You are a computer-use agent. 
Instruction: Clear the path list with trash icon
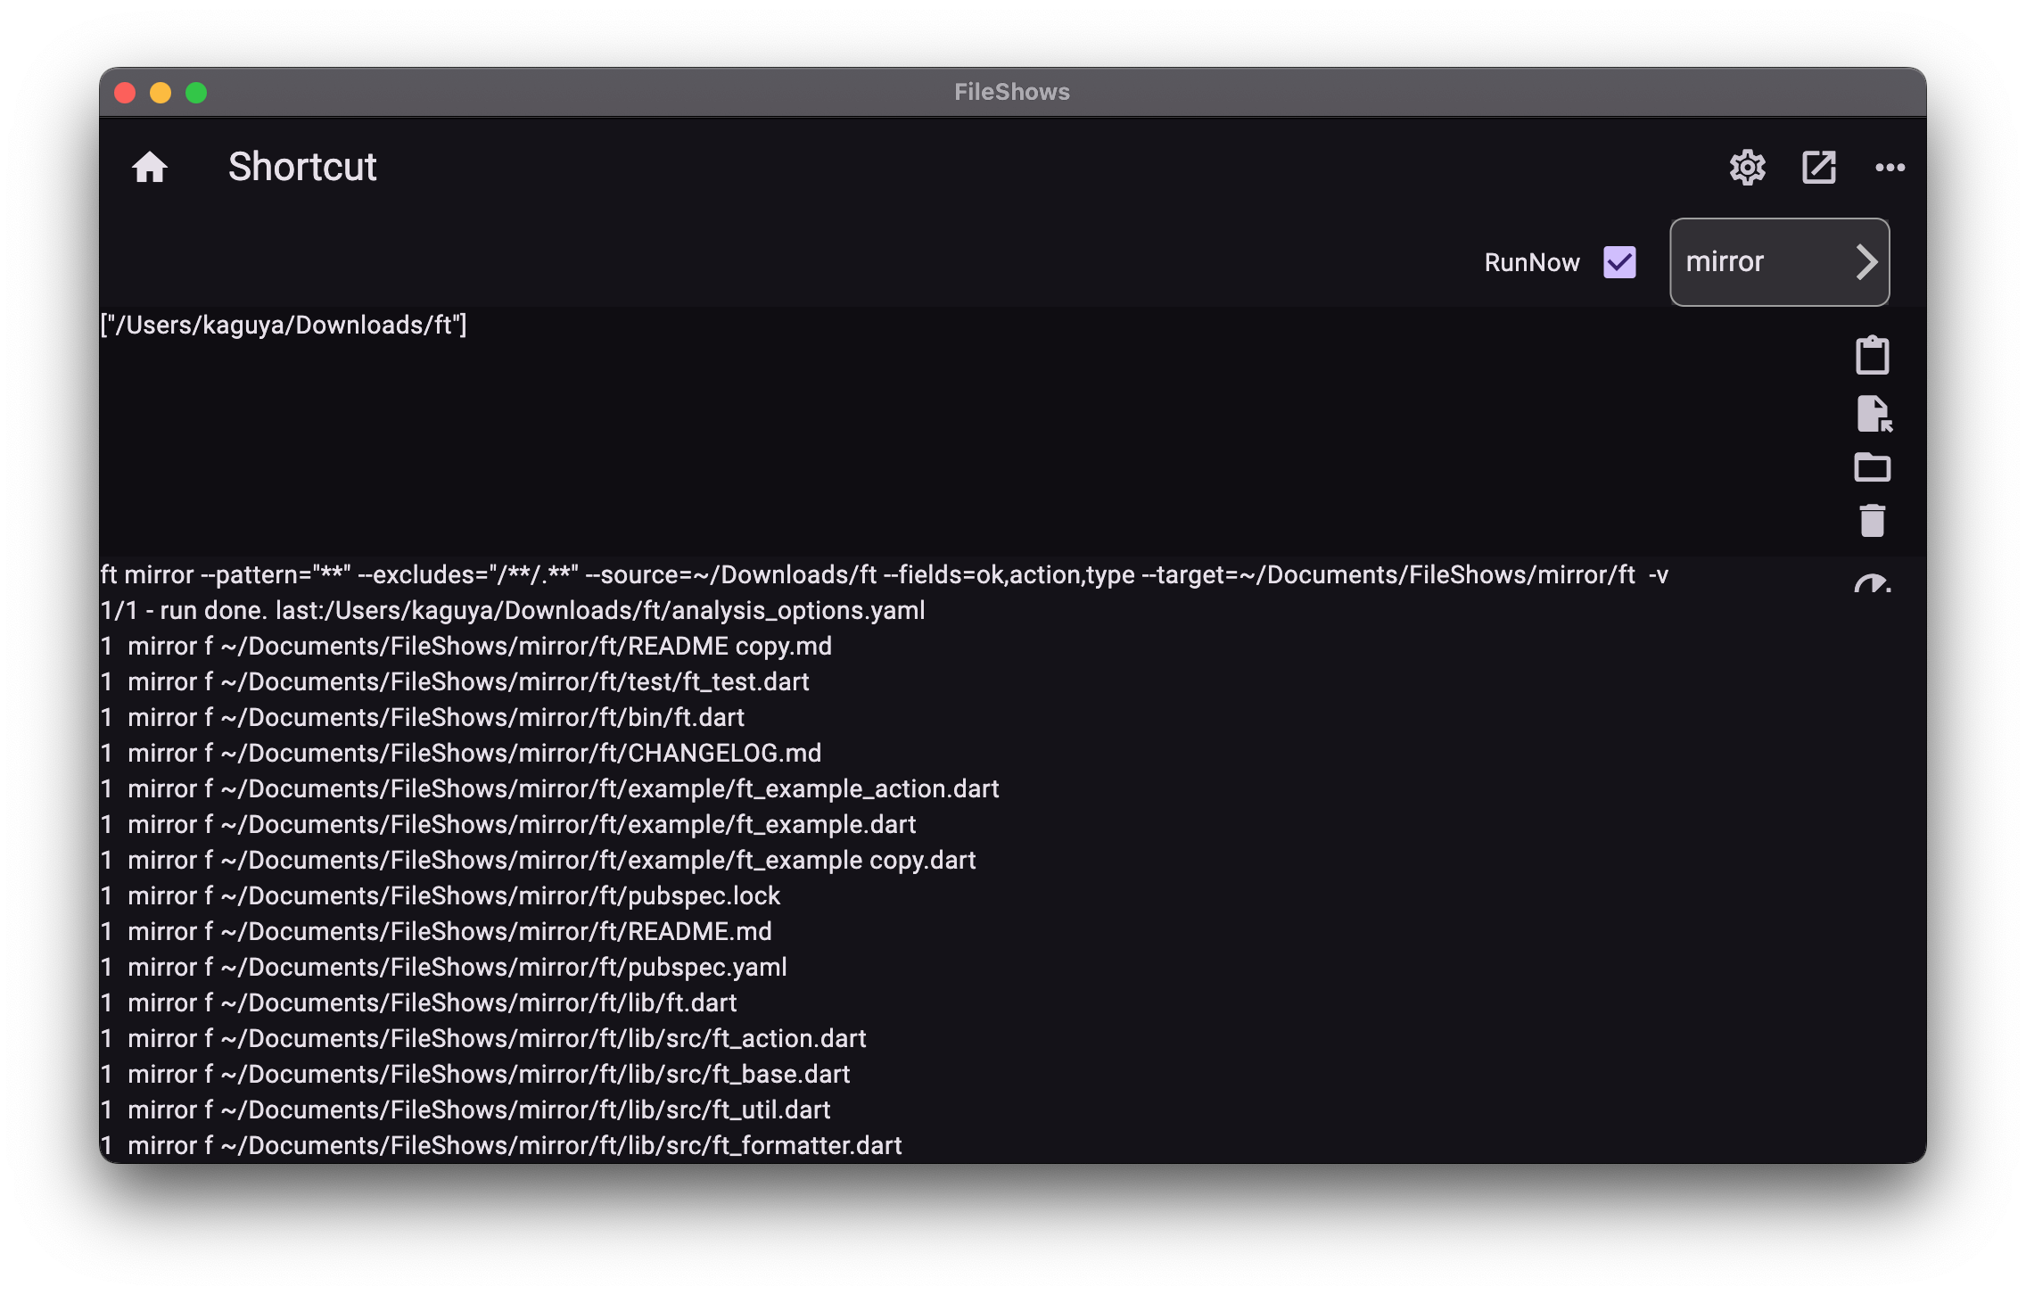pos(1872,521)
